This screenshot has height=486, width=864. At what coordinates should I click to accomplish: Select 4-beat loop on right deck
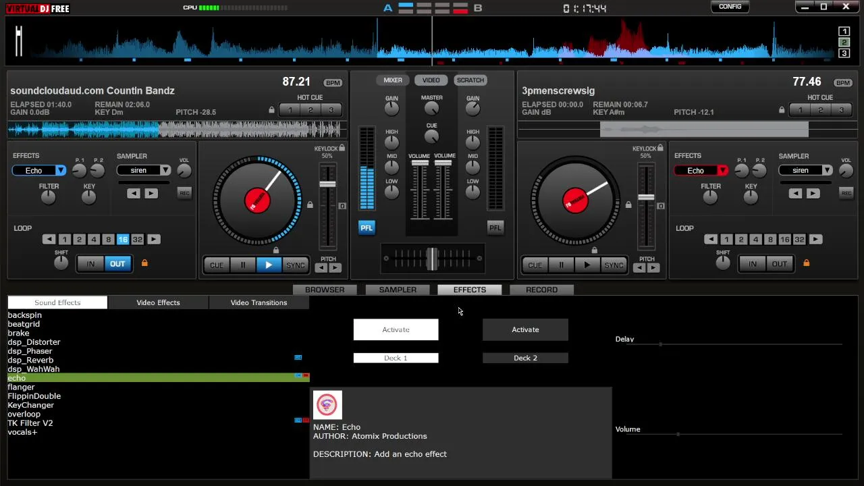(755, 240)
